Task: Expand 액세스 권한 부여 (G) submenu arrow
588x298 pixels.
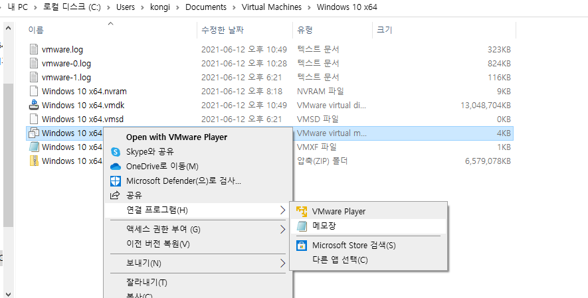Action: [x=282, y=229]
